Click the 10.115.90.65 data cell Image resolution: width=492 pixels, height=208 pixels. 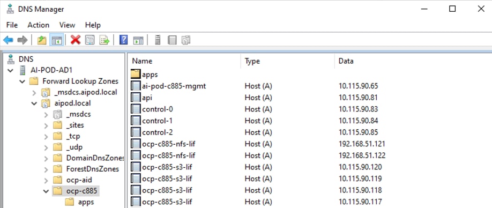point(359,86)
